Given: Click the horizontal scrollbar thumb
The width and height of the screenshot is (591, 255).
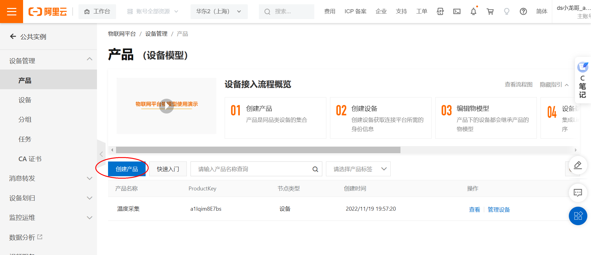Looking at the screenshot, I should 258,150.
